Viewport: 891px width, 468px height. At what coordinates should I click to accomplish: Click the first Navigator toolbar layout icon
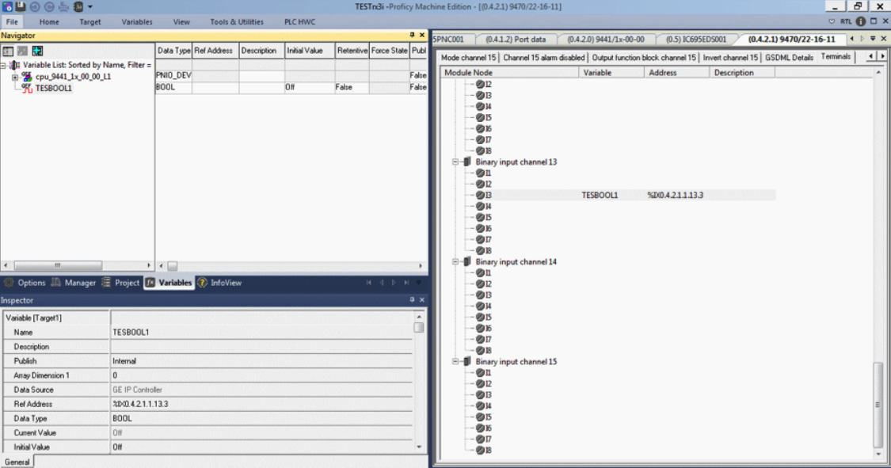click(x=8, y=51)
